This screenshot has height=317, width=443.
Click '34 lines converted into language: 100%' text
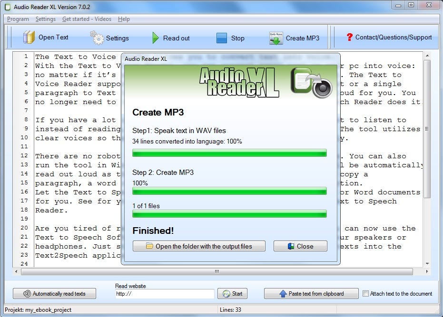click(x=187, y=141)
